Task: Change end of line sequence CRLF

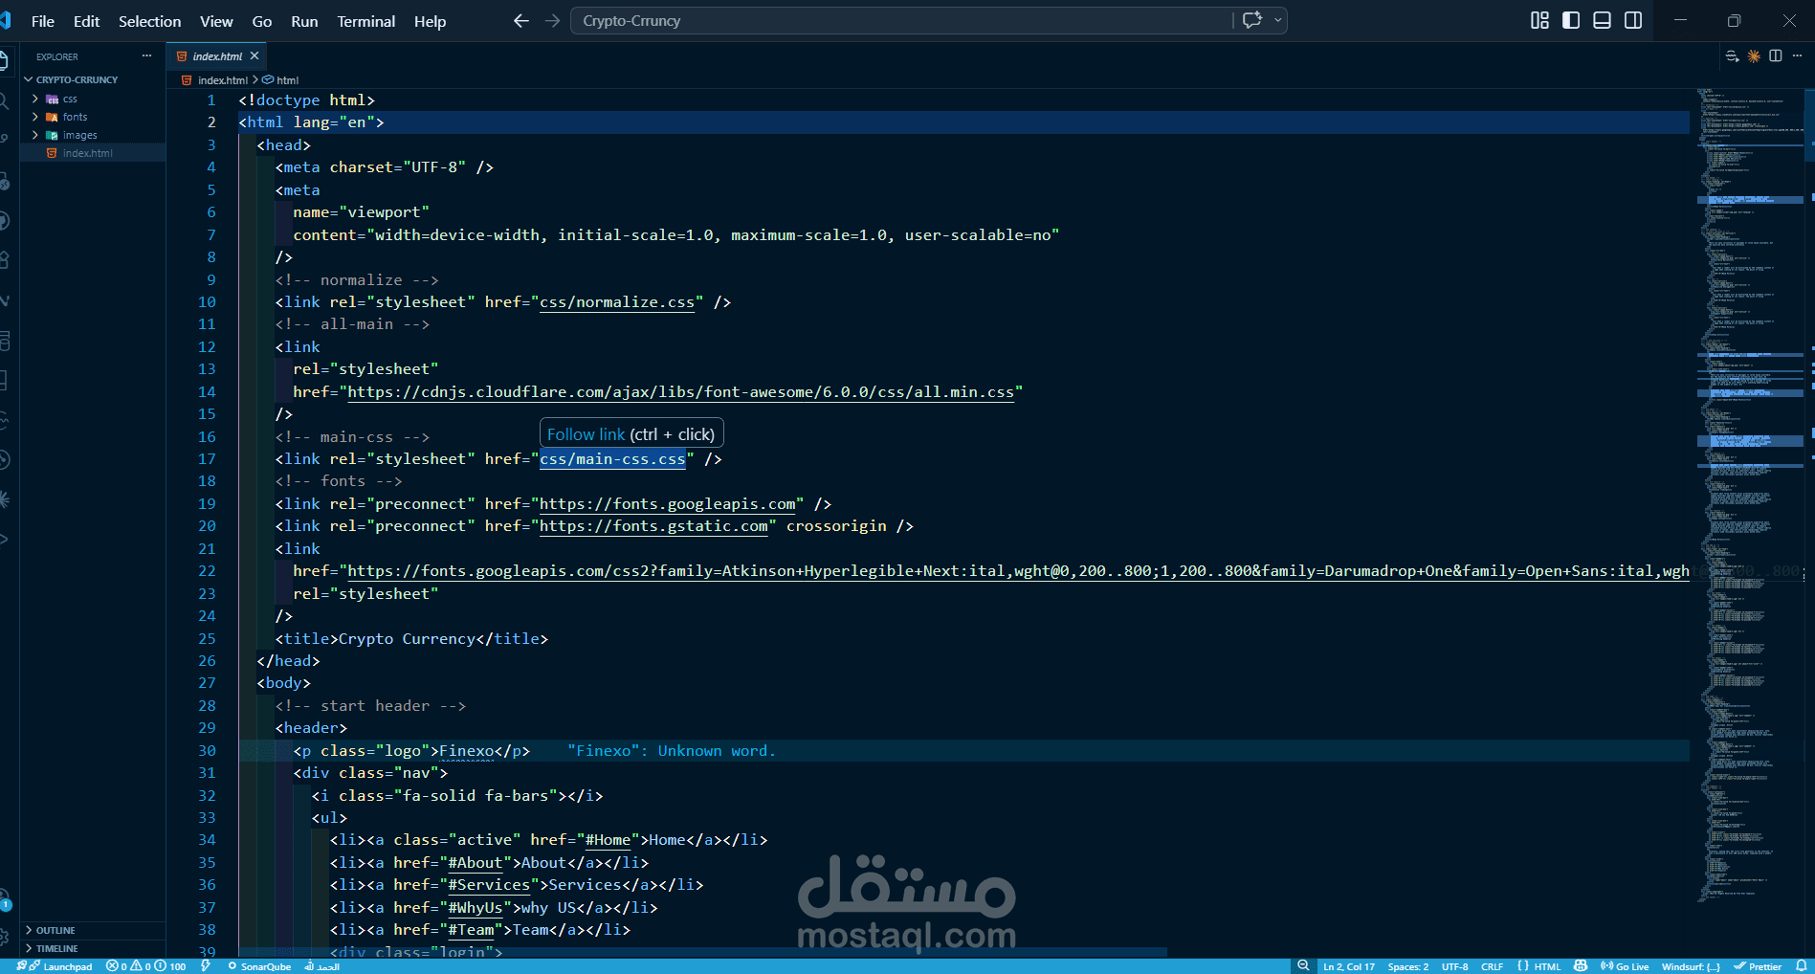Action: click(1492, 966)
